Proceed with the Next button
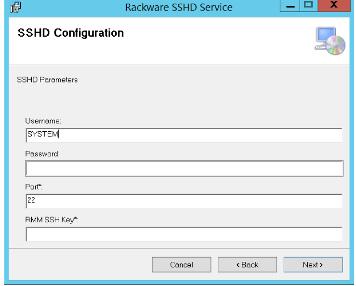Viewport: 356px width, 286px height. [313, 265]
